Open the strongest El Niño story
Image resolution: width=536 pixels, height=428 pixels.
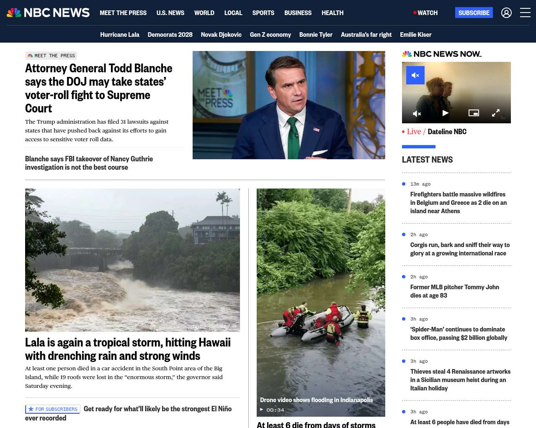point(128,413)
